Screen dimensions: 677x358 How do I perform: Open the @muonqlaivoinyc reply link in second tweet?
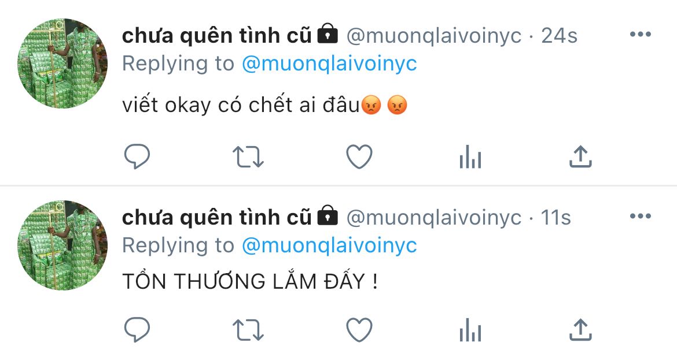329,245
